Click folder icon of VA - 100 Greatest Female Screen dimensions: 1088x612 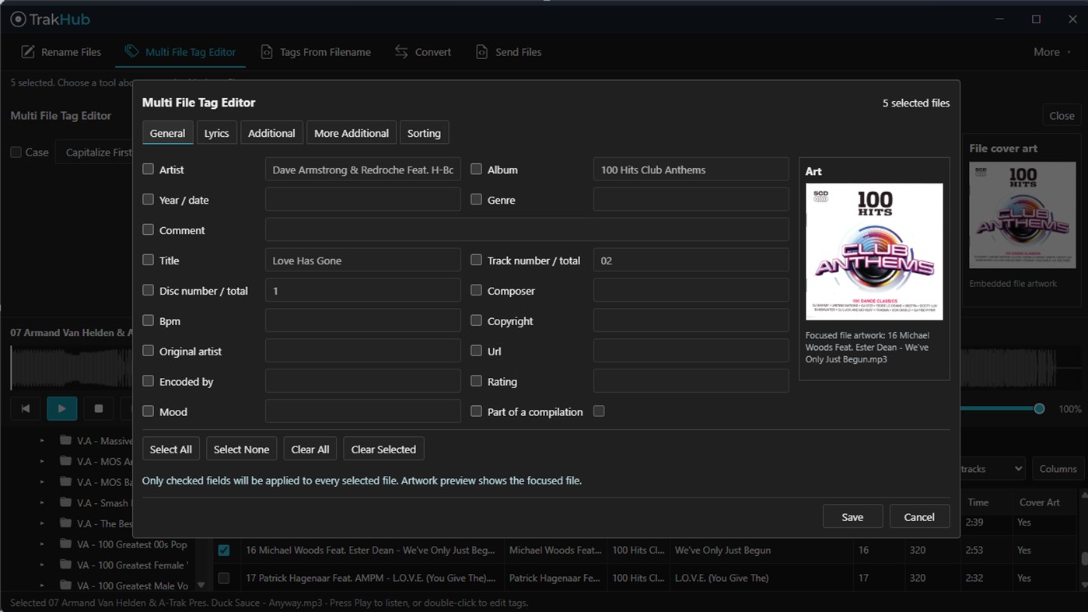coord(65,565)
